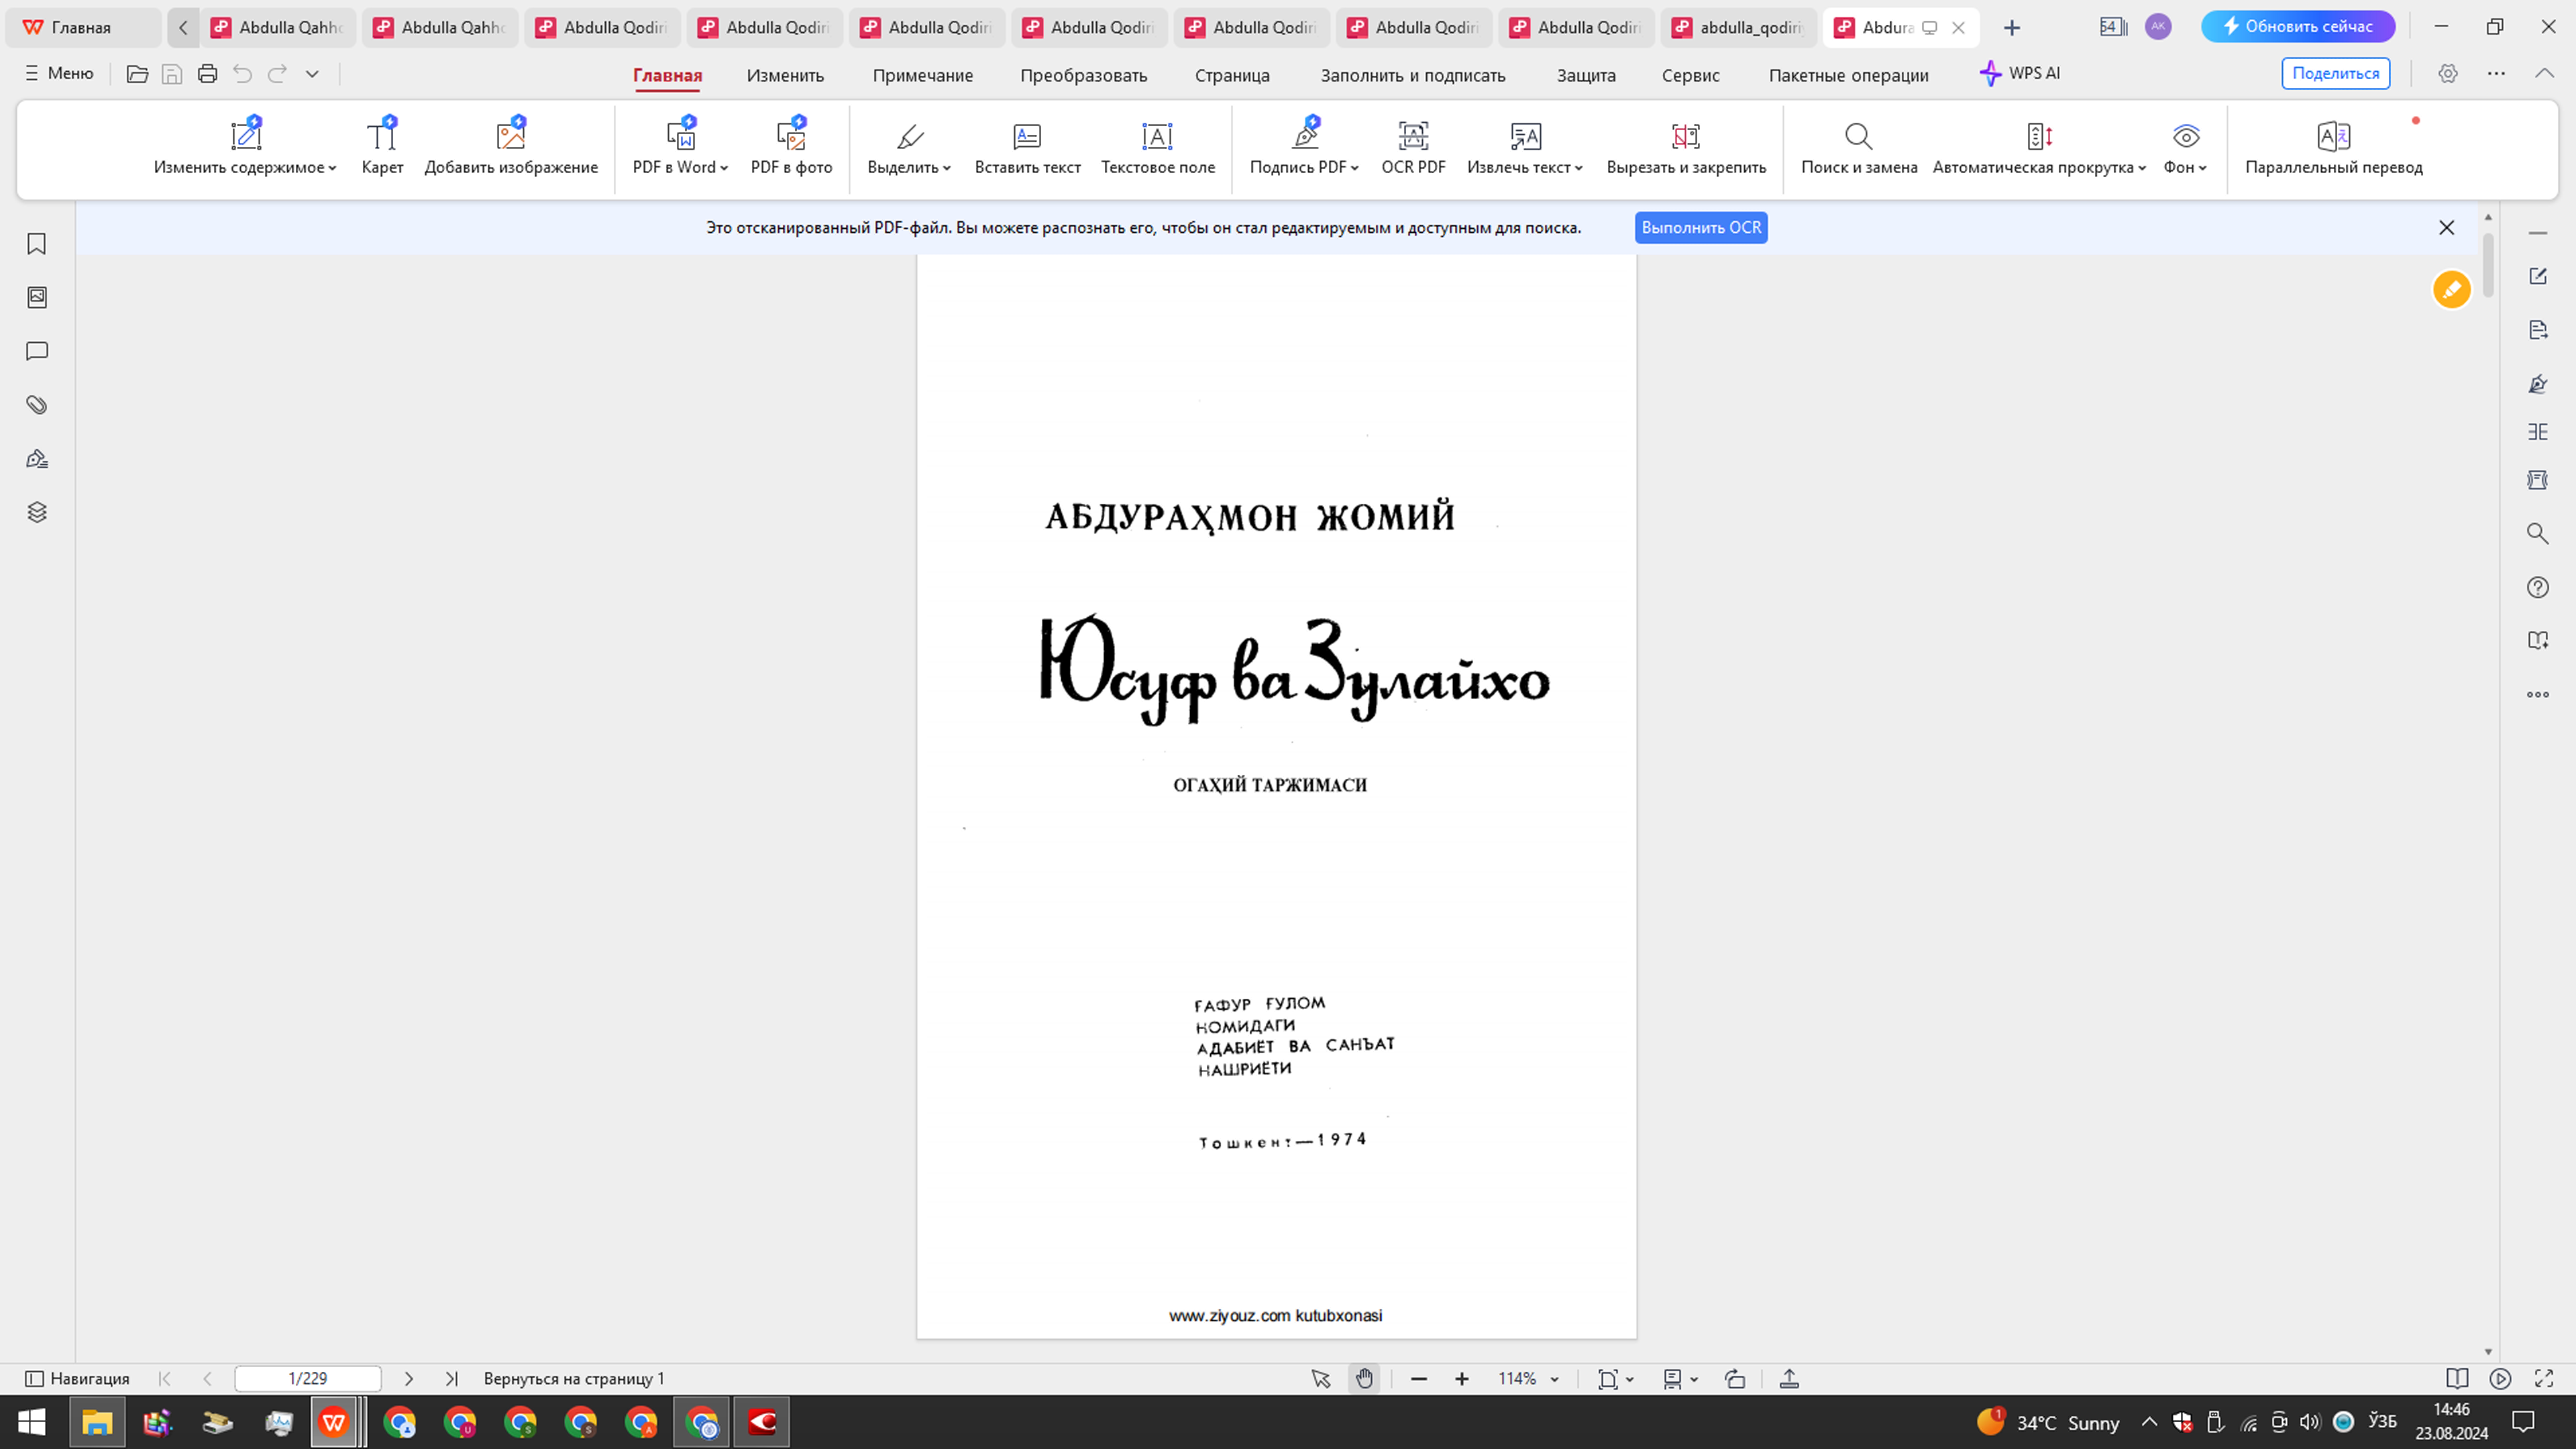
Task: Toggle two-page reading view in status bar
Action: tap(2457, 1378)
